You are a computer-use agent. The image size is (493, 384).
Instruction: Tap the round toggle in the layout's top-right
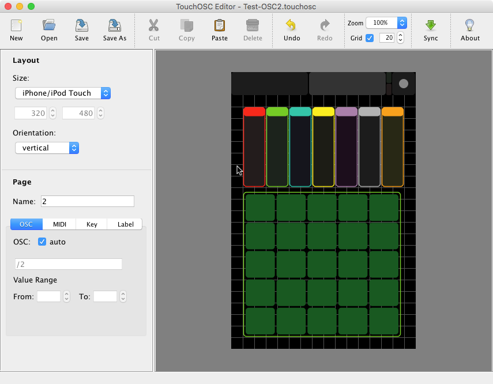404,84
